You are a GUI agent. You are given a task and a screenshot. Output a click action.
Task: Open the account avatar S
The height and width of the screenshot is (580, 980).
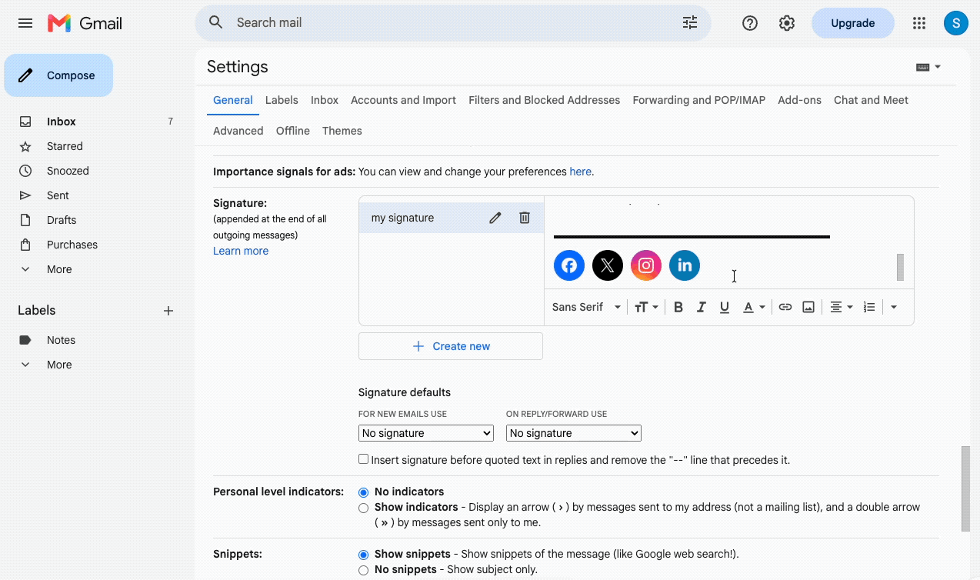(956, 23)
